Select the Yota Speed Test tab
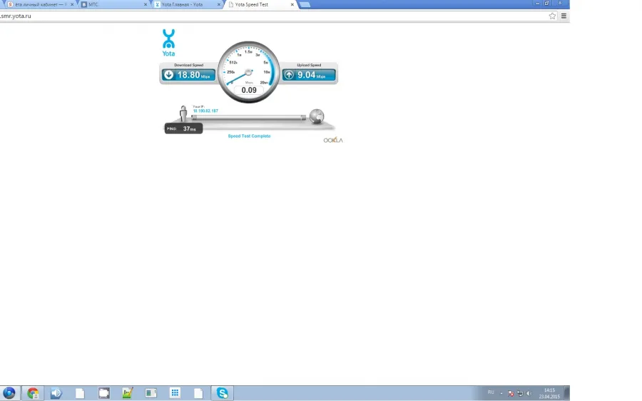The width and height of the screenshot is (642, 401). coord(260,4)
